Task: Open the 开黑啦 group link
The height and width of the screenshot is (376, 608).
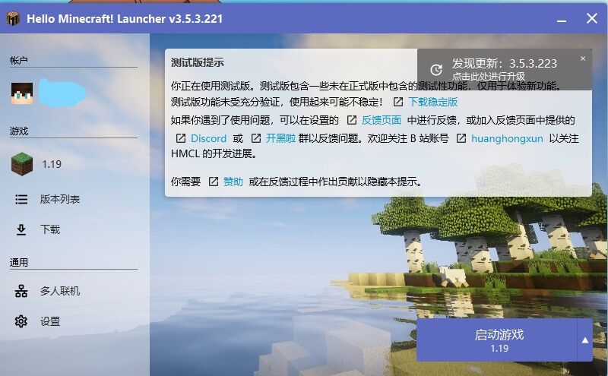Action: [x=280, y=138]
